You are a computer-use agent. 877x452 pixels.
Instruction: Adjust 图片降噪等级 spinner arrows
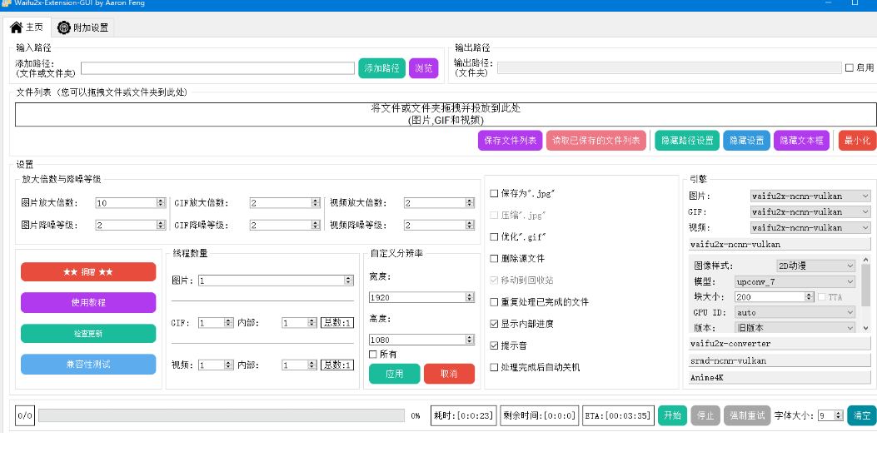(161, 225)
